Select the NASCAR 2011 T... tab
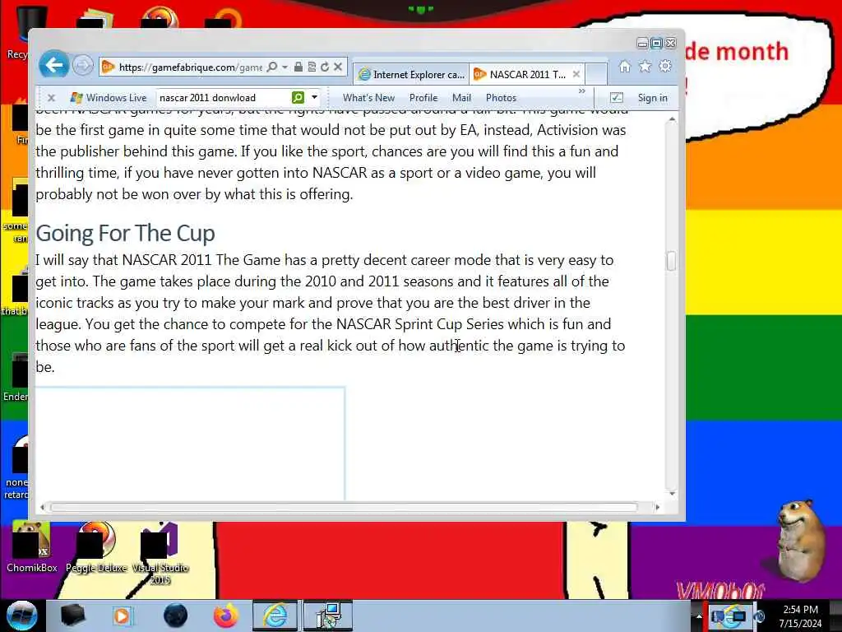 pos(520,75)
